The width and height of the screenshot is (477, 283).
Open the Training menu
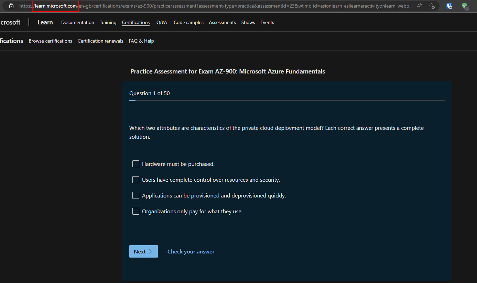(108, 22)
